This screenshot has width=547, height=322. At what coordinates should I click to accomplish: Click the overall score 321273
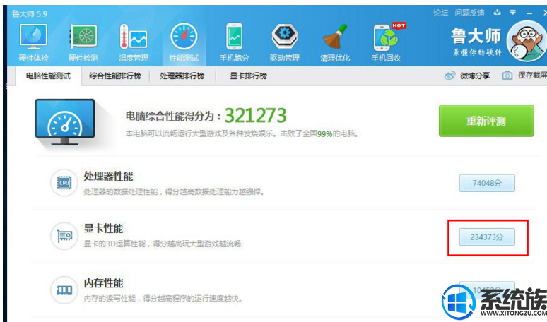pos(255,115)
